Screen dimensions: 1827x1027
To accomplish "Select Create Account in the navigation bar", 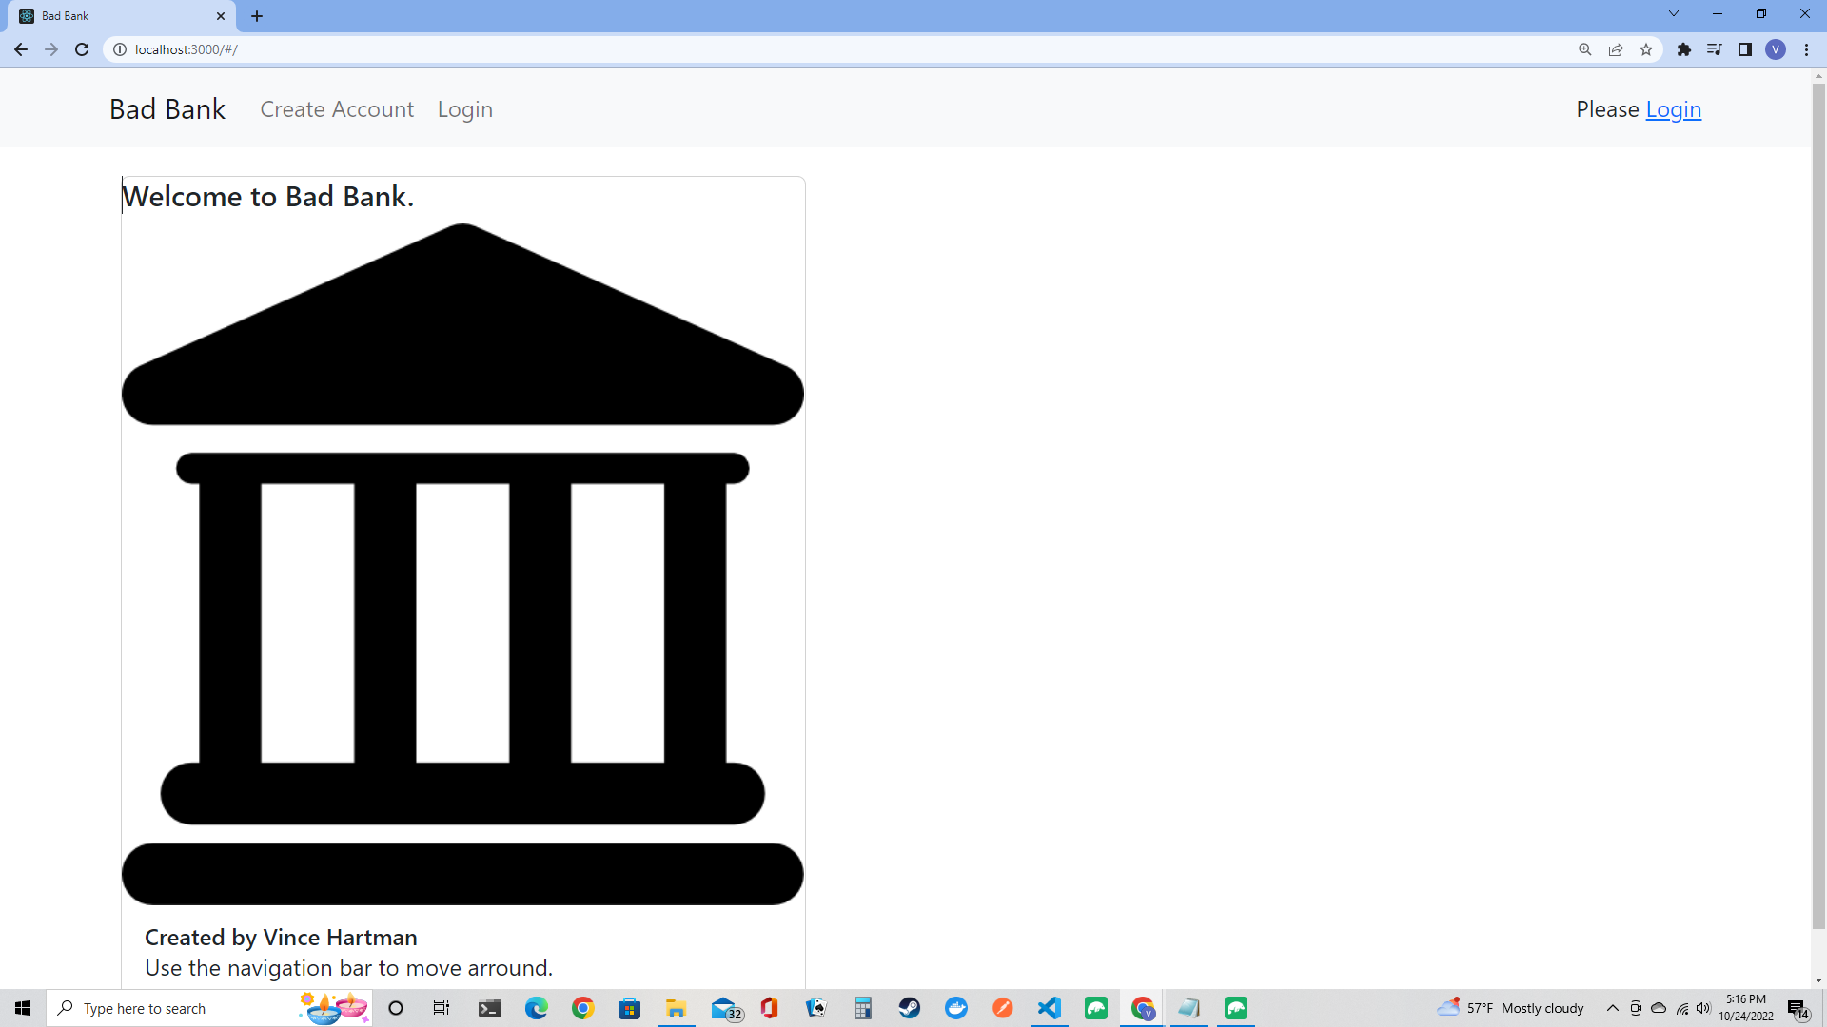I will (337, 109).
